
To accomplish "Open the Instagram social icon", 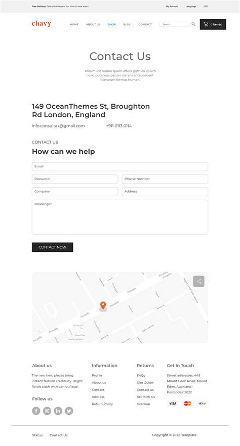I will 47,411.
